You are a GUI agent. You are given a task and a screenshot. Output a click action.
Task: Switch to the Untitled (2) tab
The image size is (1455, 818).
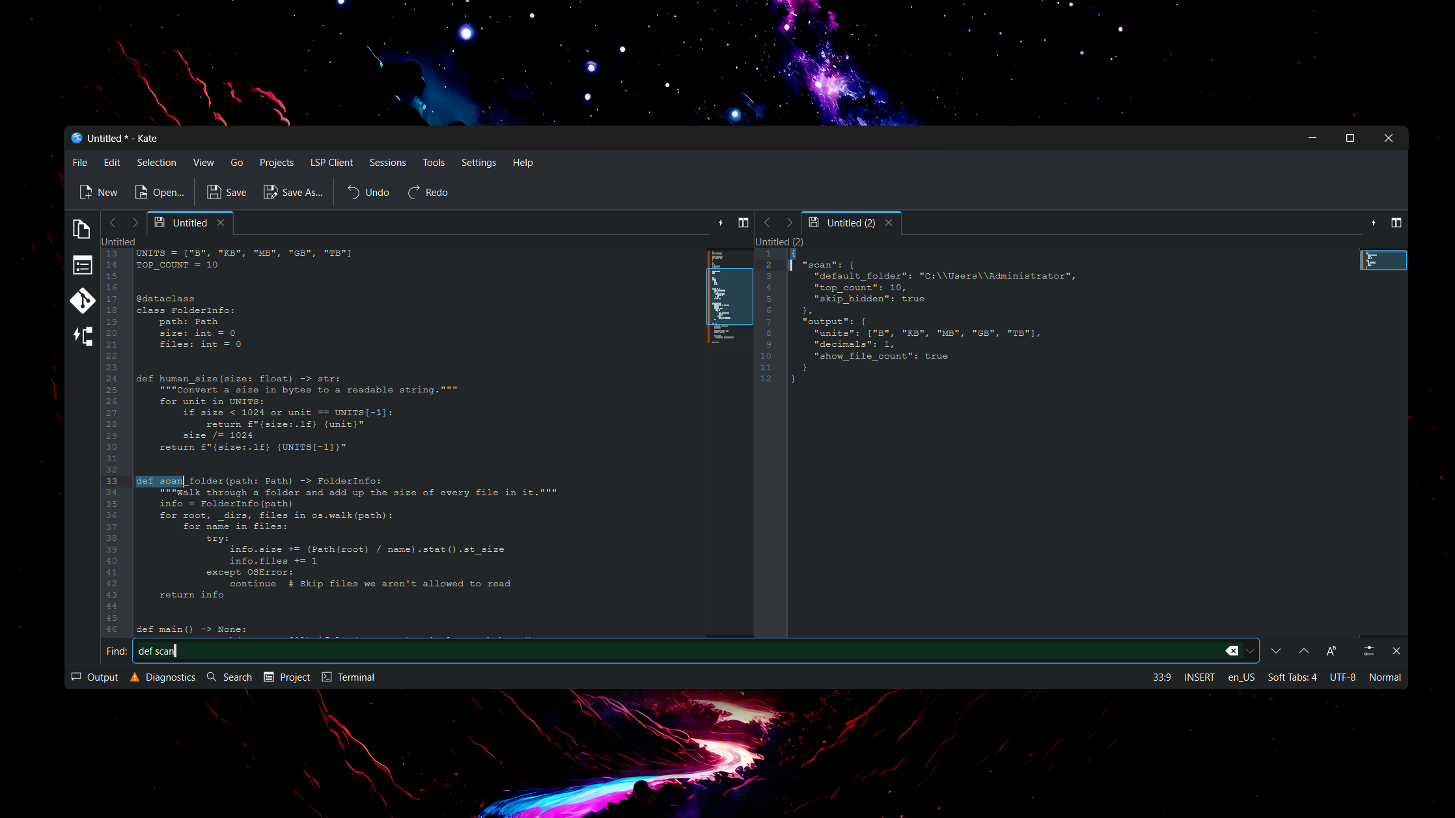[x=851, y=223]
